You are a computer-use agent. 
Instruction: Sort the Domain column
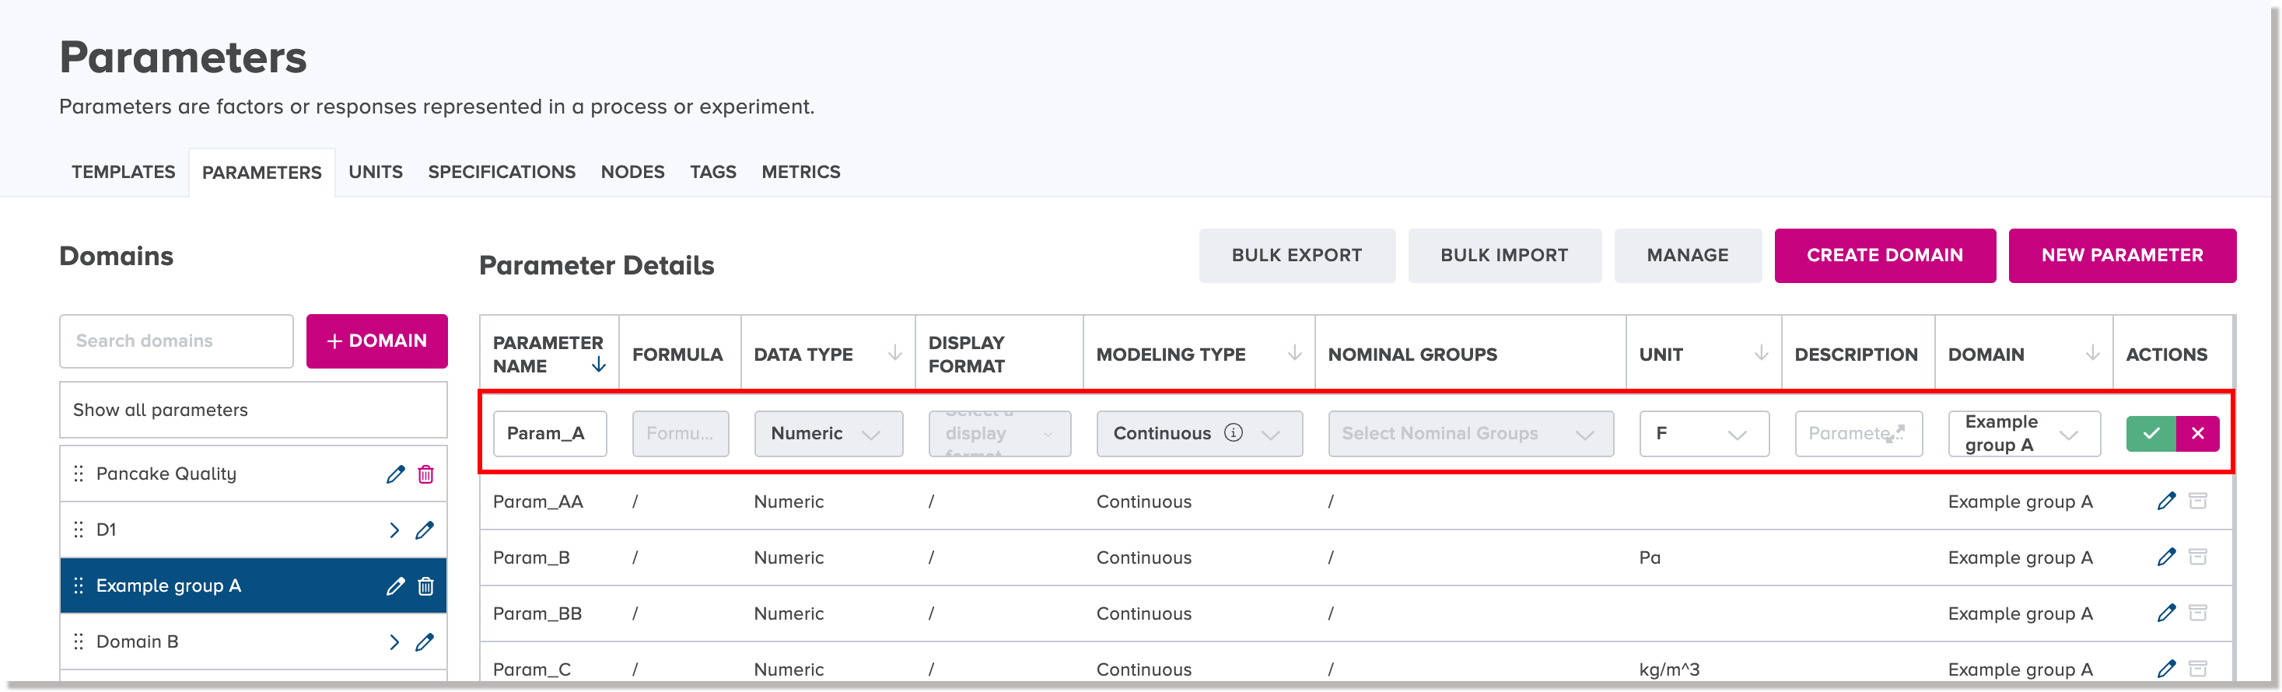(2092, 354)
